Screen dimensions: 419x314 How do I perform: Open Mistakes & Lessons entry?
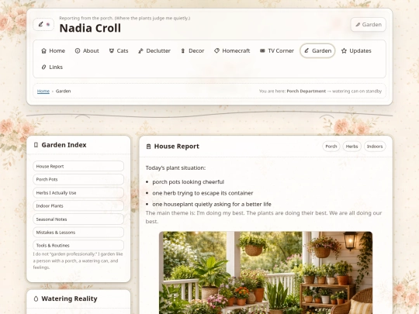click(x=78, y=233)
